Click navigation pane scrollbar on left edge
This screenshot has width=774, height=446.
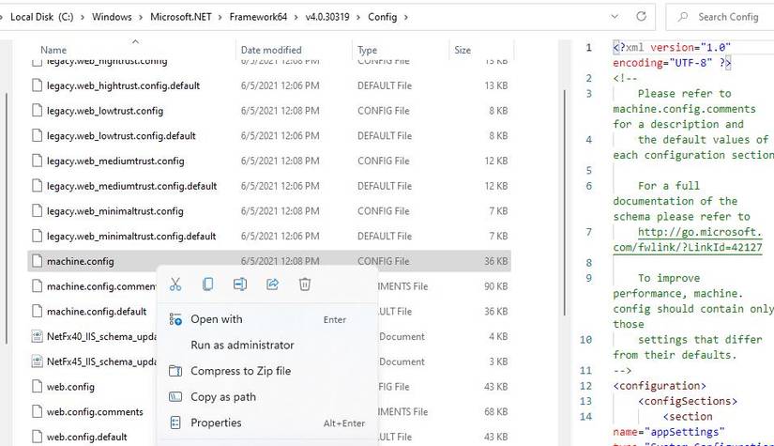click(7, 217)
